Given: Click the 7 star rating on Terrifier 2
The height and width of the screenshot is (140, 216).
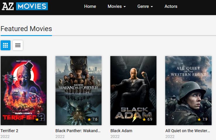Looking at the screenshot, I should pyautogui.click(x=39, y=119).
